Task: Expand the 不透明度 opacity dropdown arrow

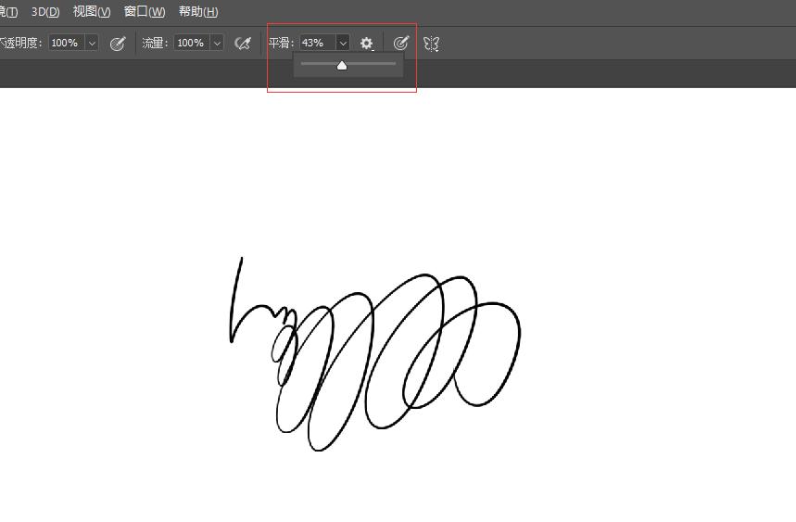Action: (92, 43)
